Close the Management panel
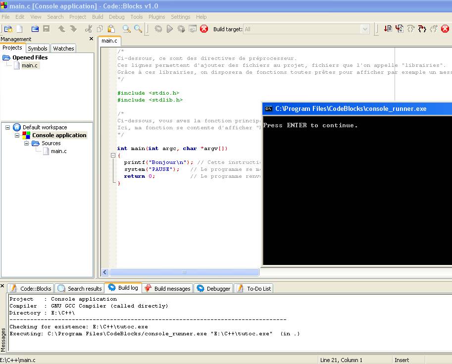Image resolution: width=452 pixels, height=364 pixels. click(91, 39)
